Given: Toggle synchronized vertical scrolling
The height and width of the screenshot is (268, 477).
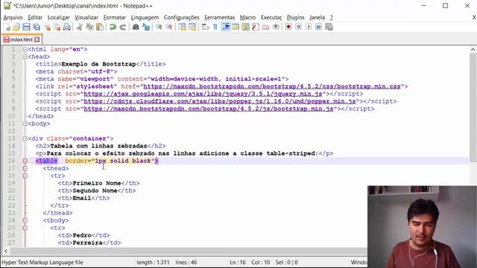Looking at the screenshot, I should pyautogui.click(x=182, y=27).
